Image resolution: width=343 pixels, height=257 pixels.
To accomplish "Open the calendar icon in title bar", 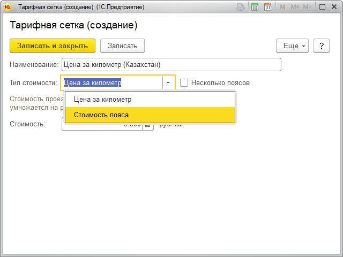I will click(267, 7).
